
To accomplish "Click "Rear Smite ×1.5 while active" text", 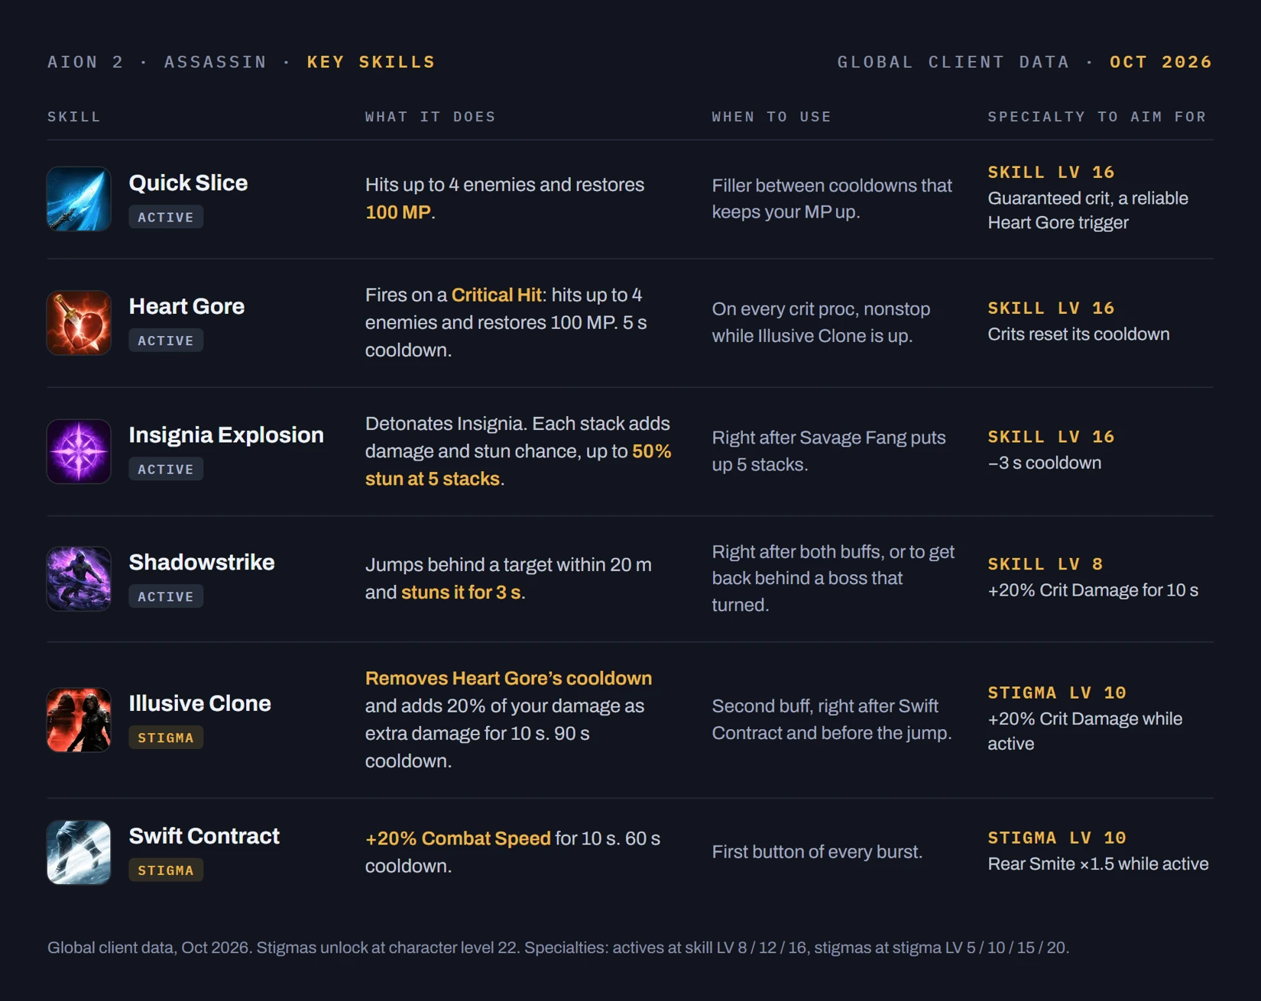I will 1098,864.
